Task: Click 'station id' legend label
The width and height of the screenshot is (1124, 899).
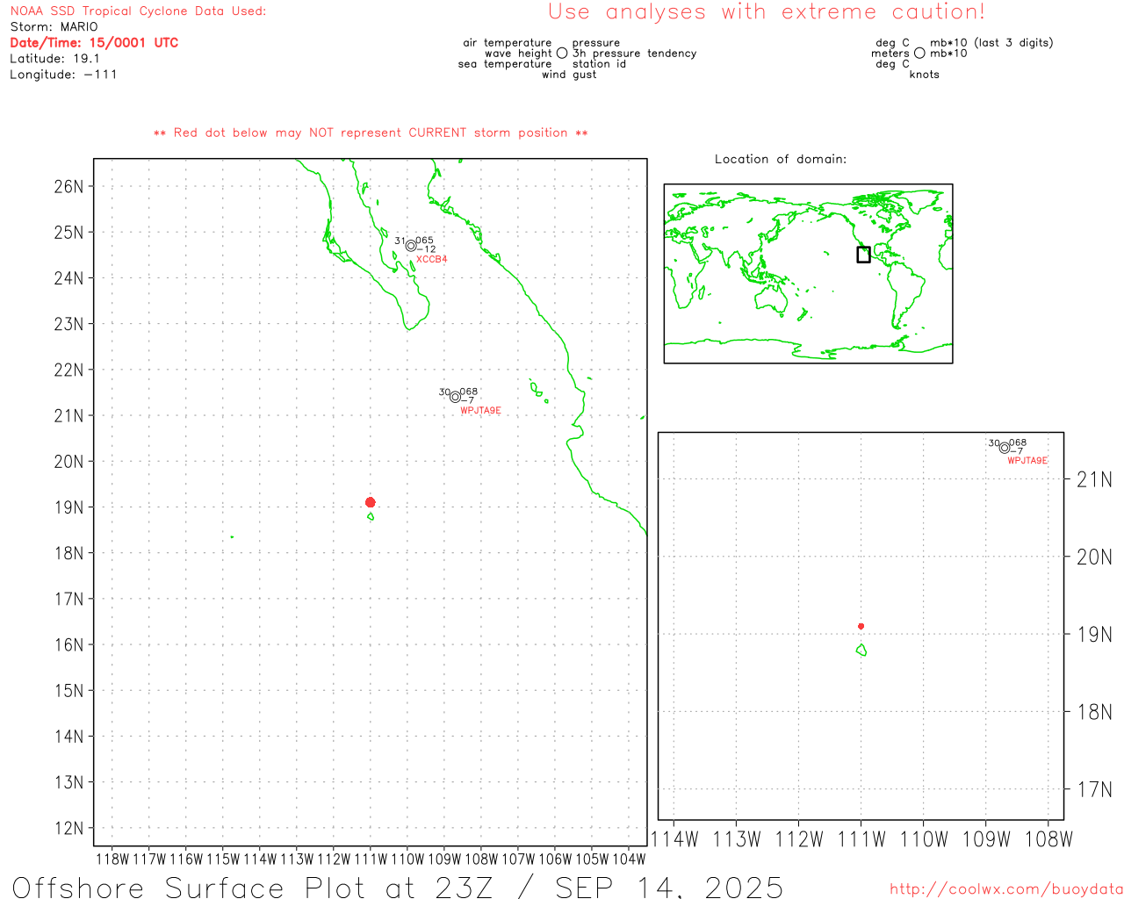Action: (599, 64)
